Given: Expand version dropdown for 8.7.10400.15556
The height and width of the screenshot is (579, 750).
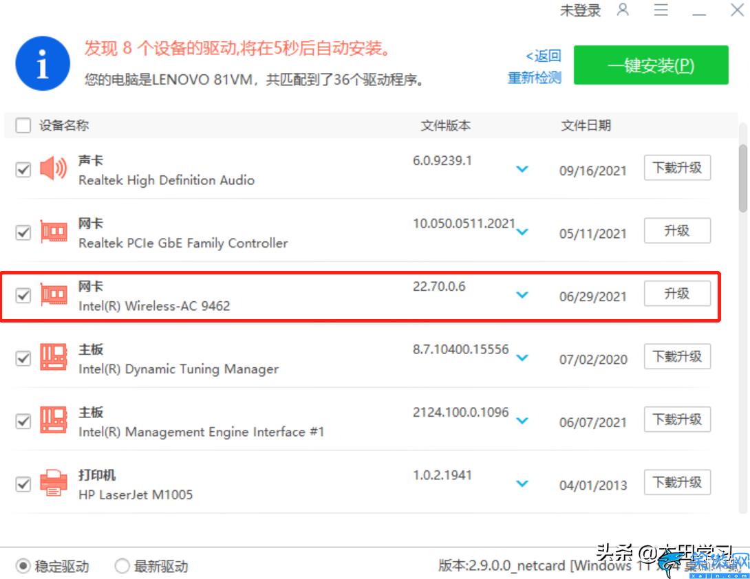Looking at the screenshot, I should coord(522,358).
